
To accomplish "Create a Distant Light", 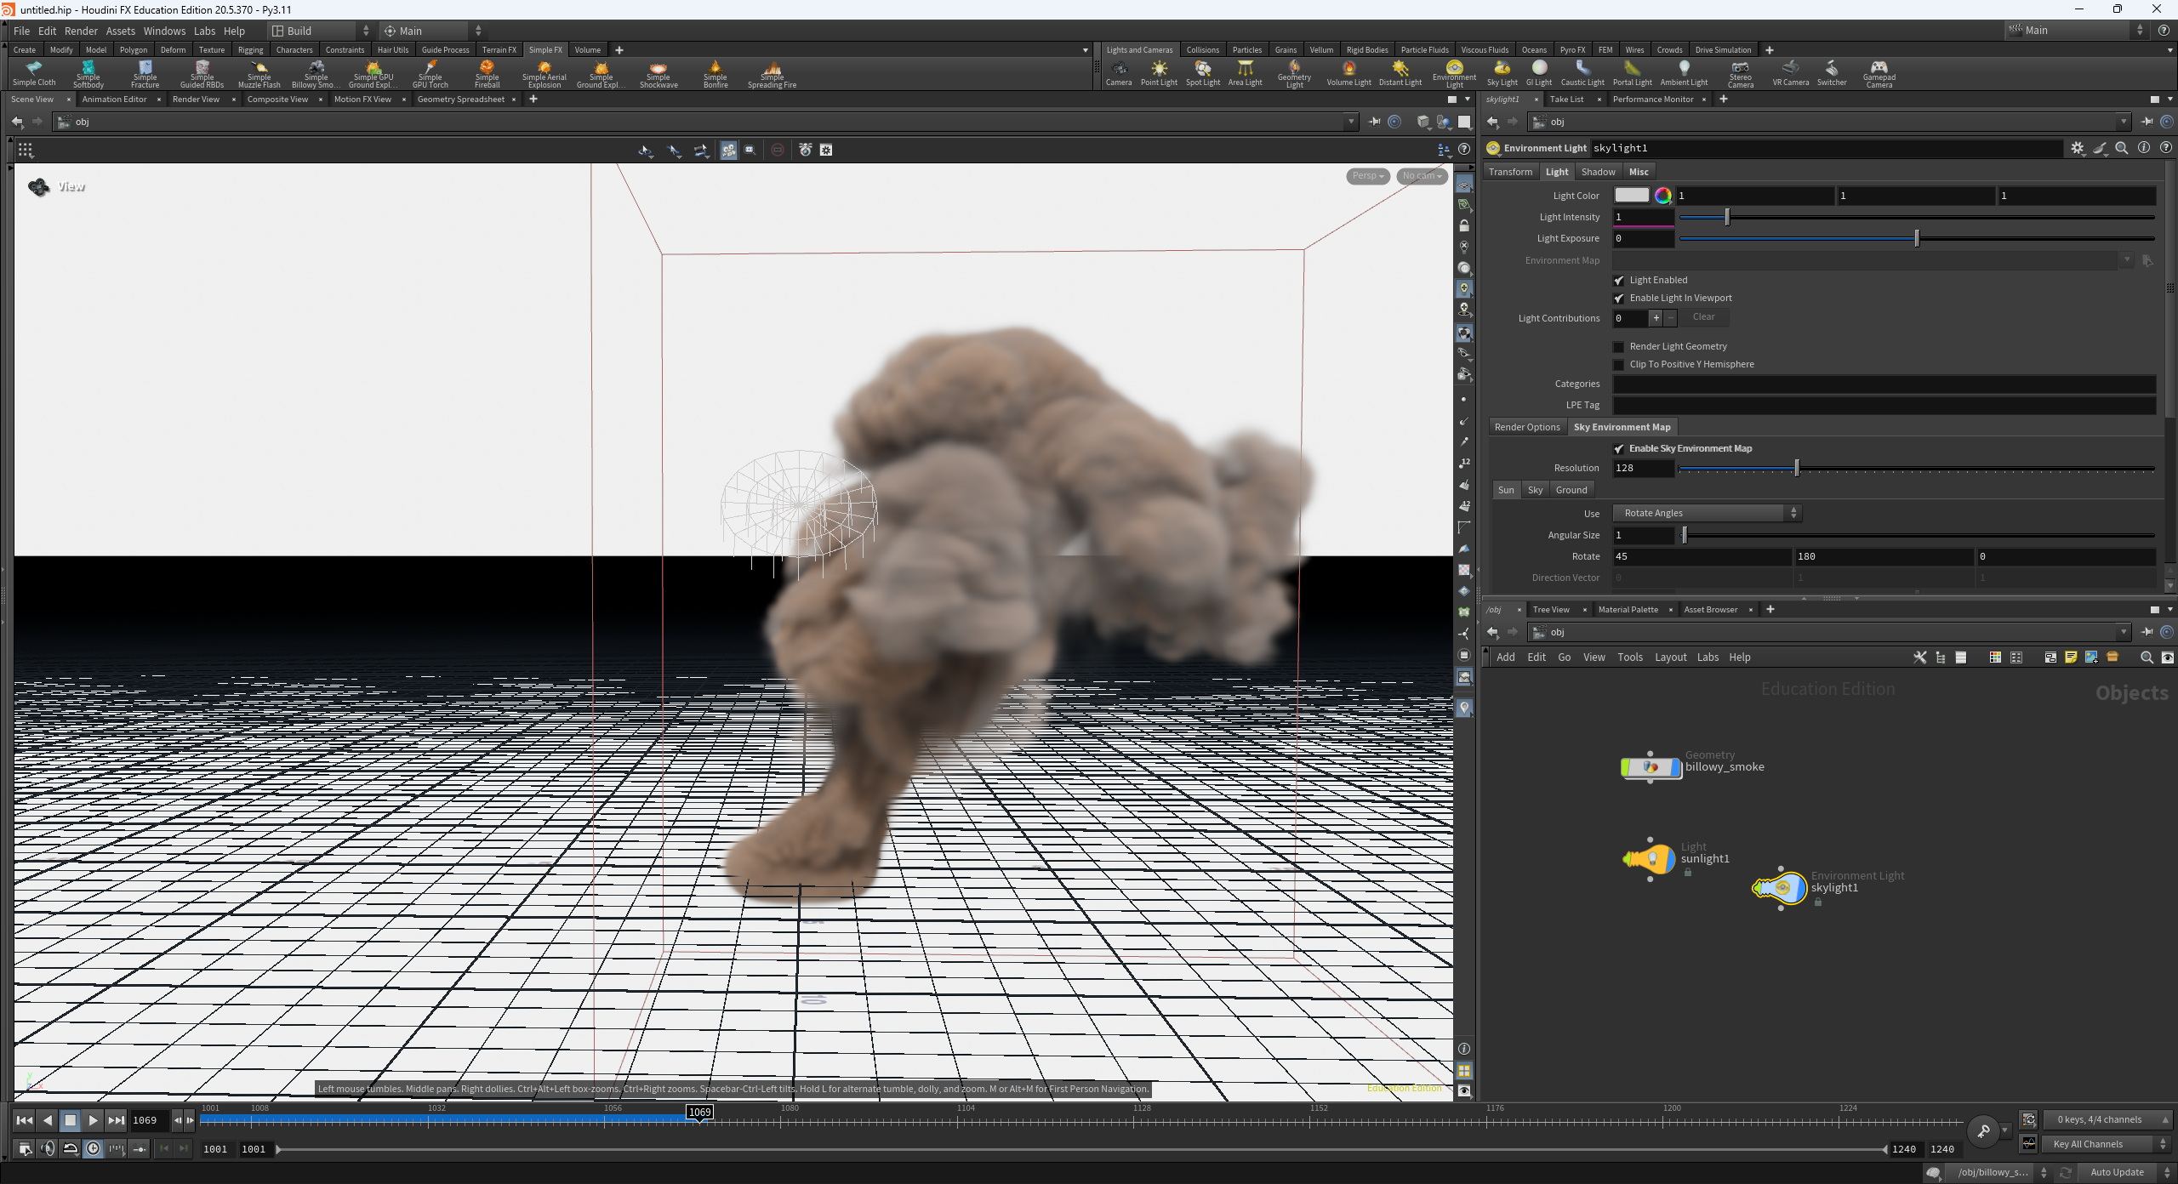I will 1400,74.
